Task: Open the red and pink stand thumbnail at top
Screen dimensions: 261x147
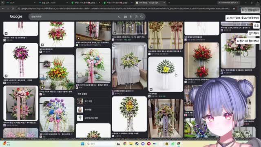Action: point(57,34)
